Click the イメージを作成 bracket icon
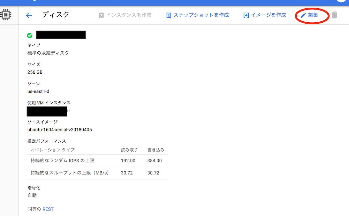Screen dimensions: 349x216 pos(246,15)
